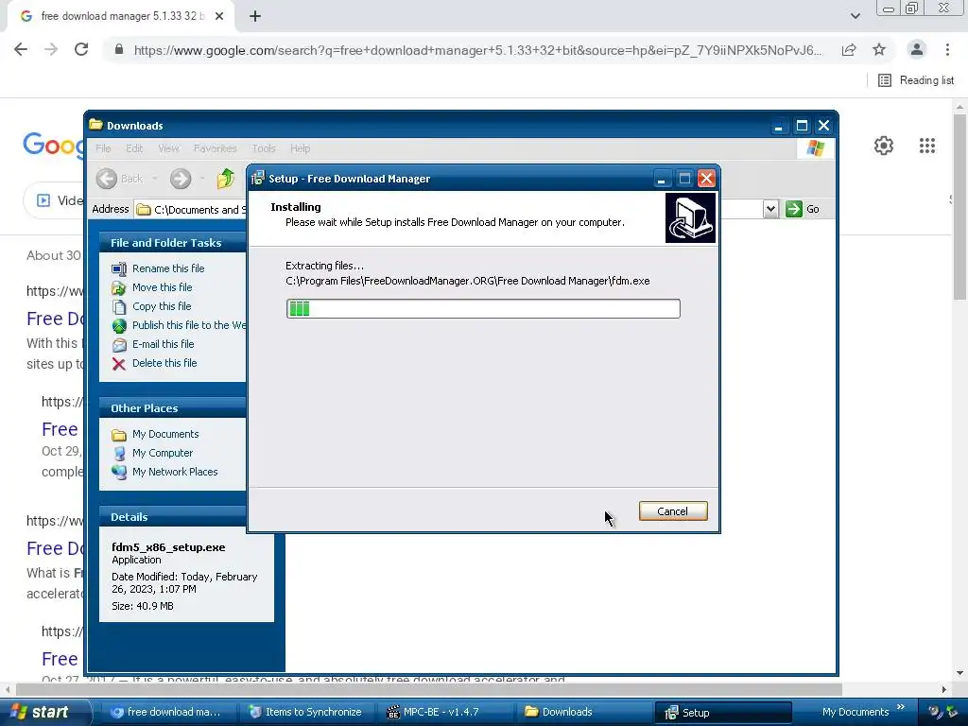Open the Edit menu in Downloads window
Image resolution: width=968 pixels, height=726 pixels.
coord(134,148)
